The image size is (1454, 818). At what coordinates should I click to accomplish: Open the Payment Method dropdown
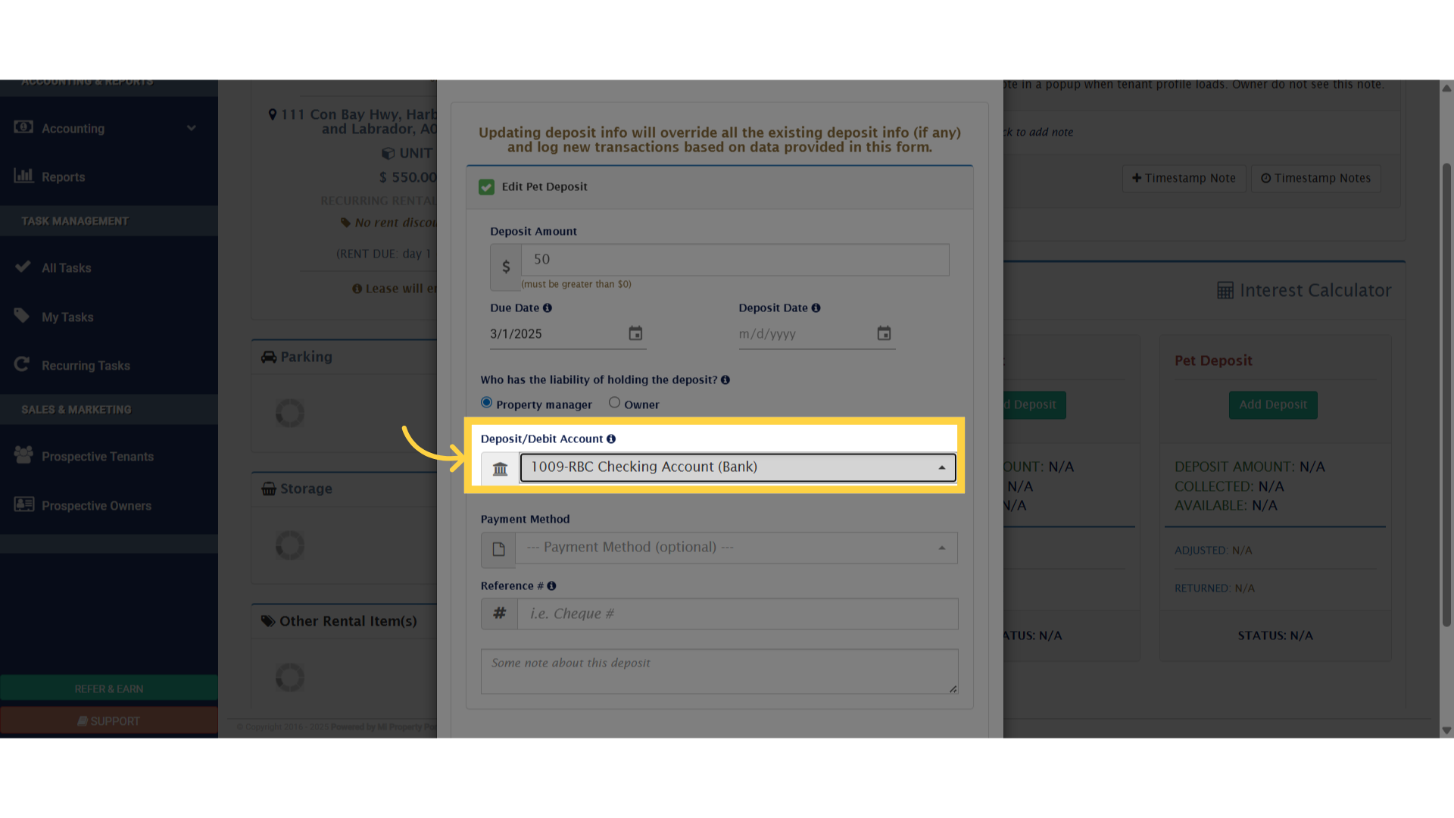pos(736,548)
